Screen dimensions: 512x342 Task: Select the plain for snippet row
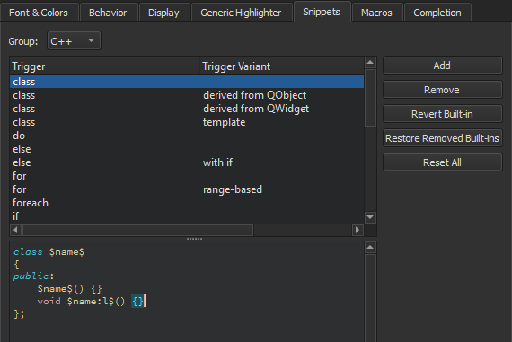point(187,176)
